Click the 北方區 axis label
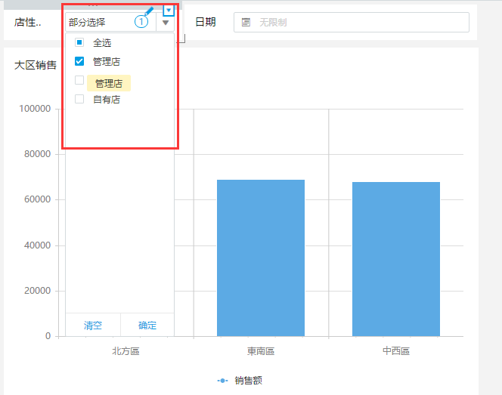This screenshot has height=395, width=502. pyautogui.click(x=125, y=351)
